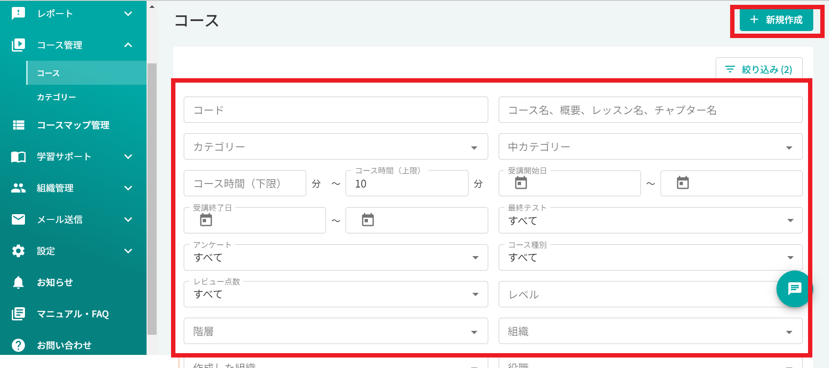Screen dimensions: 829x368
Task: Click the 新規作成 button
Action: click(777, 20)
